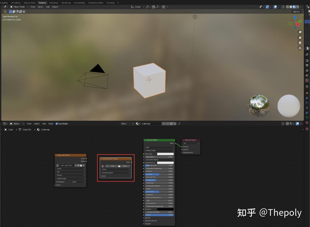Activate the Move View hand icon
This screenshot has height=227, width=310.
(x=300, y=37)
